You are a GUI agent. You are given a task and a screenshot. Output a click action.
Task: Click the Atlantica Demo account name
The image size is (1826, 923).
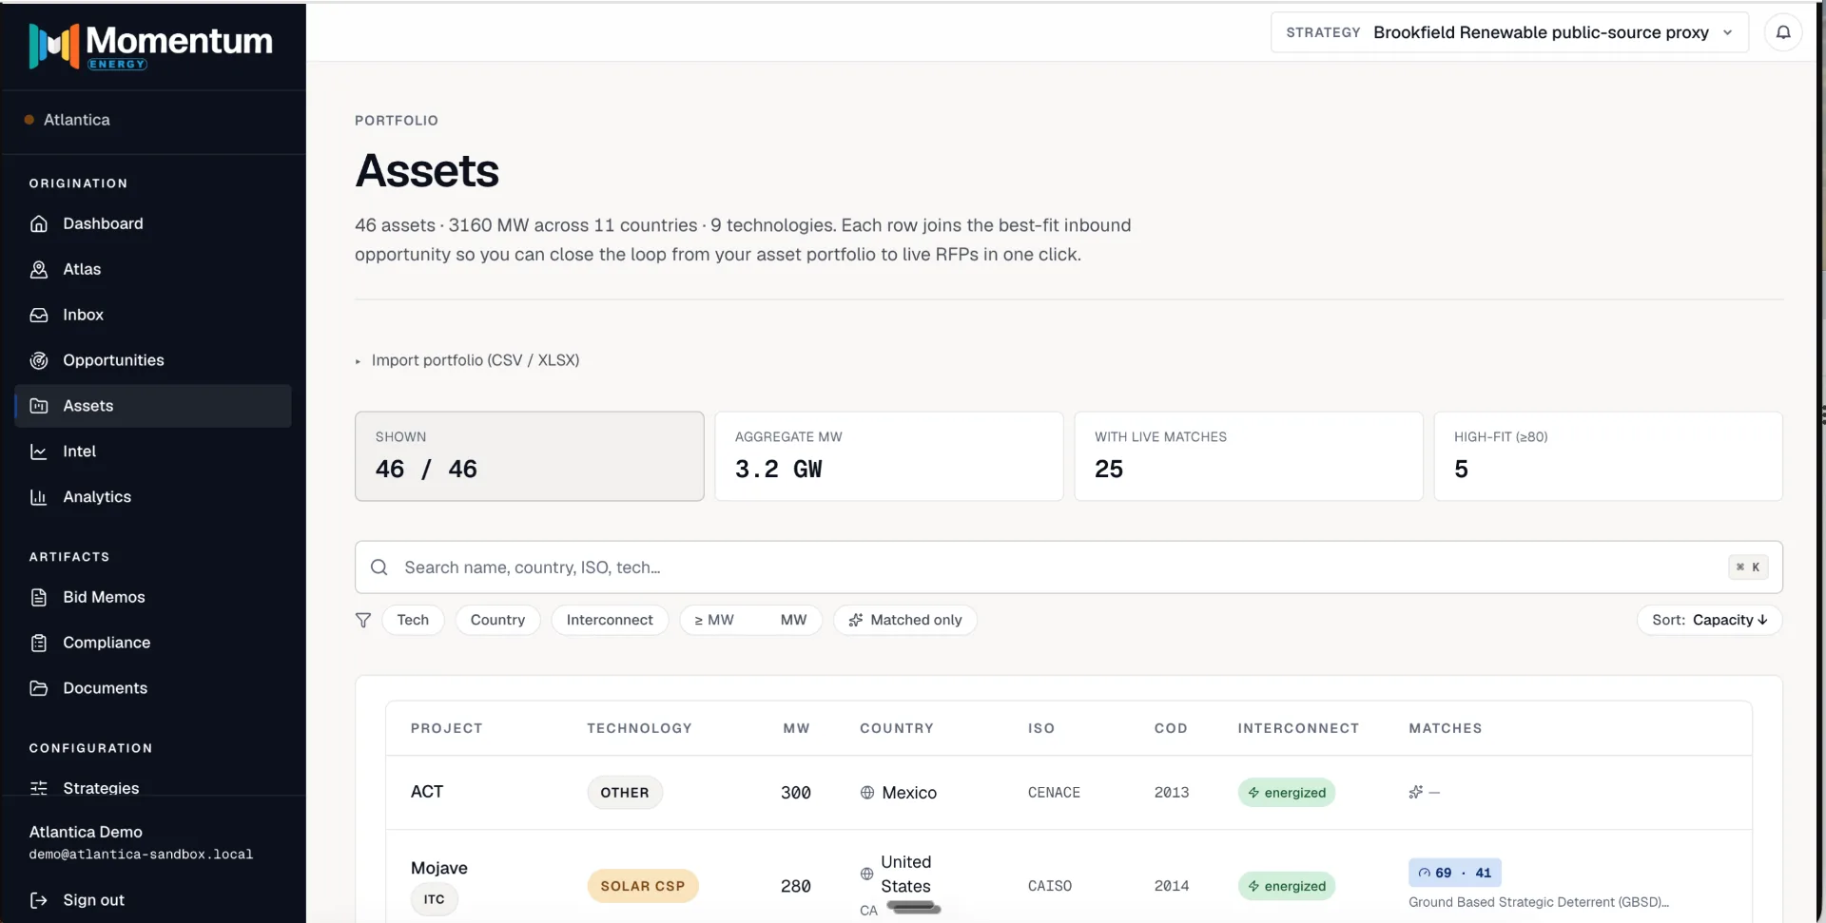tap(86, 832)
